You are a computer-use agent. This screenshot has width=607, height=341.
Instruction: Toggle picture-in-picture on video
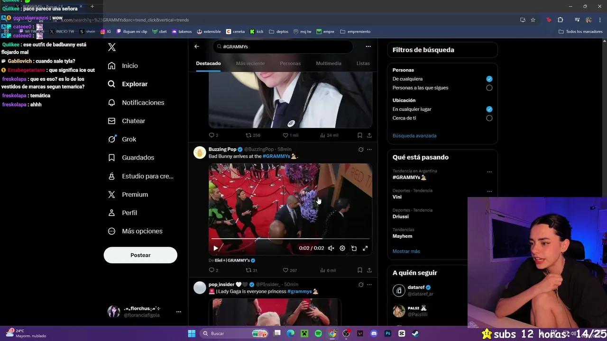tap(354, 248)
